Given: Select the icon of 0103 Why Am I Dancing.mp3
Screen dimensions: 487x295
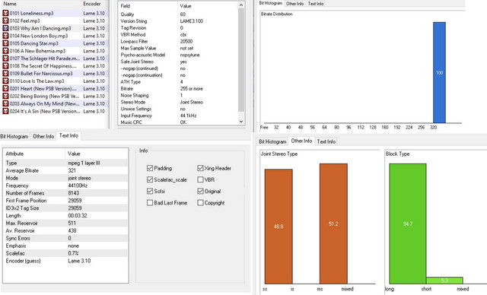Looking at the screenshot, I should (x=5, y=28).
